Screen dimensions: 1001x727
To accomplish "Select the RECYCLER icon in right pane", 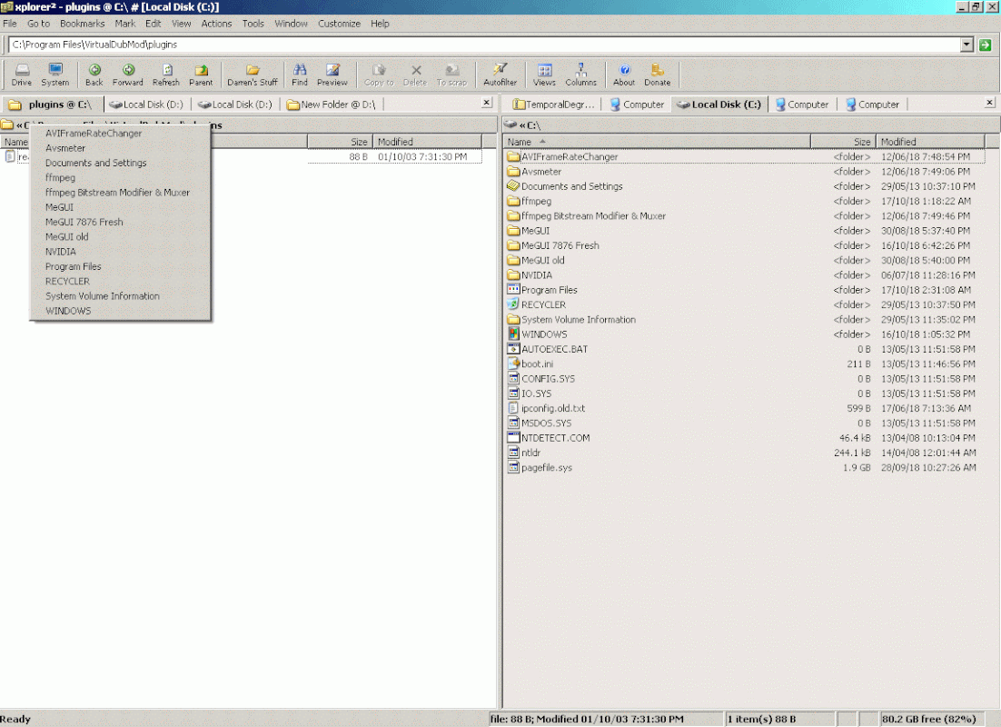I will tap(513, 304).
